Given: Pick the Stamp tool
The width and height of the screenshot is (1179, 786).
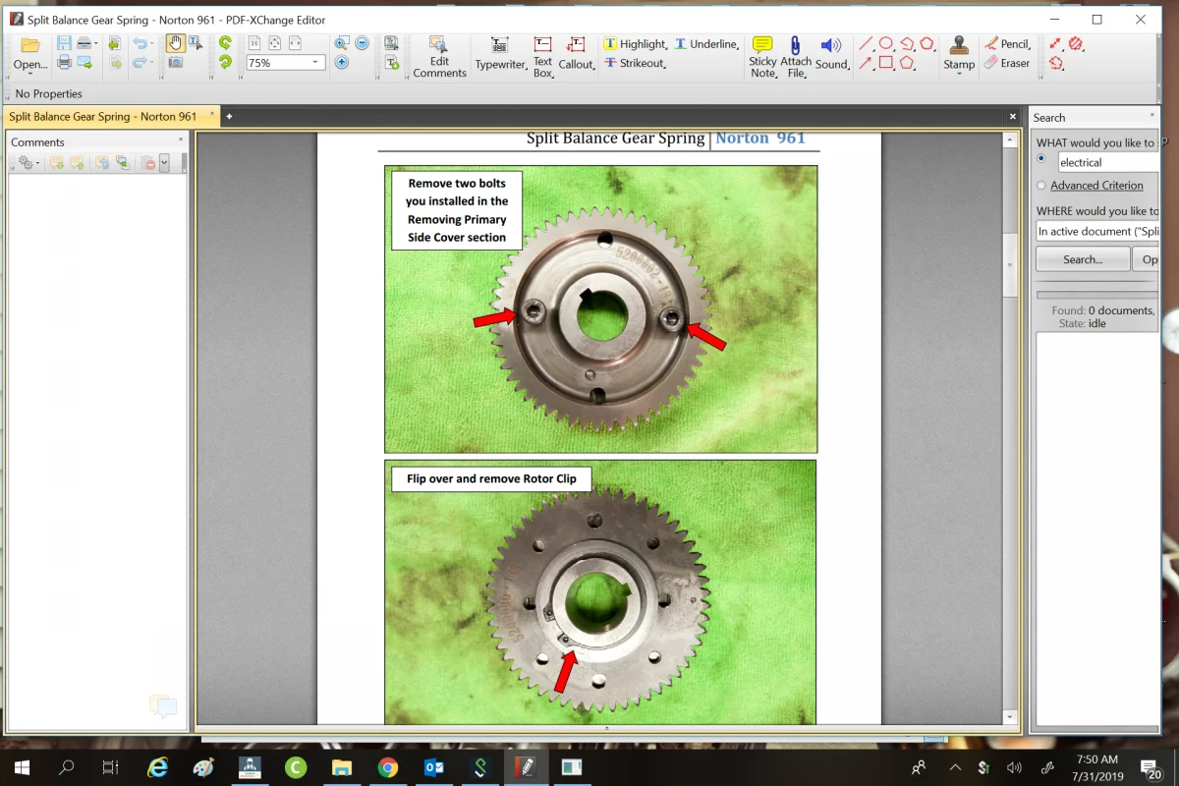Looking at the screenshot, I should (x=959, y=53).
